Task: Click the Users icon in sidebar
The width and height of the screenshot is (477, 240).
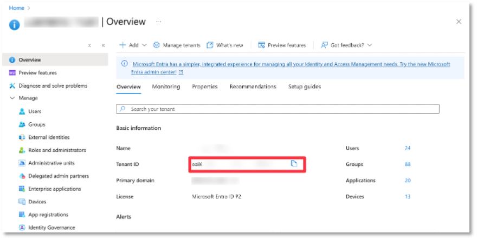Action: point(22,111)
